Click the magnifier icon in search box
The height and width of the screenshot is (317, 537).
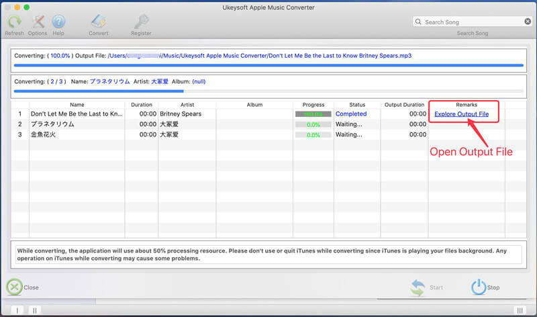coord(418,21)
